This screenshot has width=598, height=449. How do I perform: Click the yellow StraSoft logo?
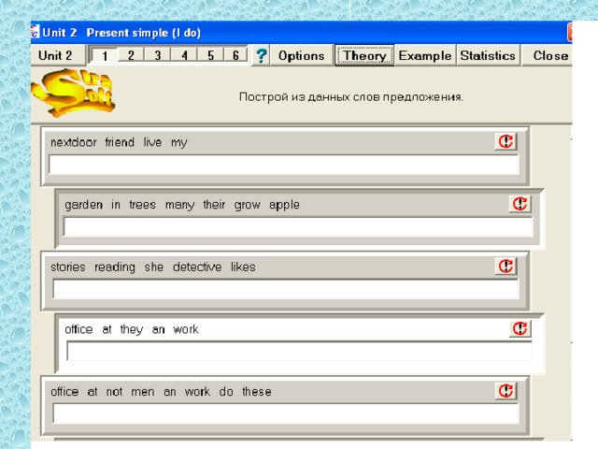pos(73,93)
